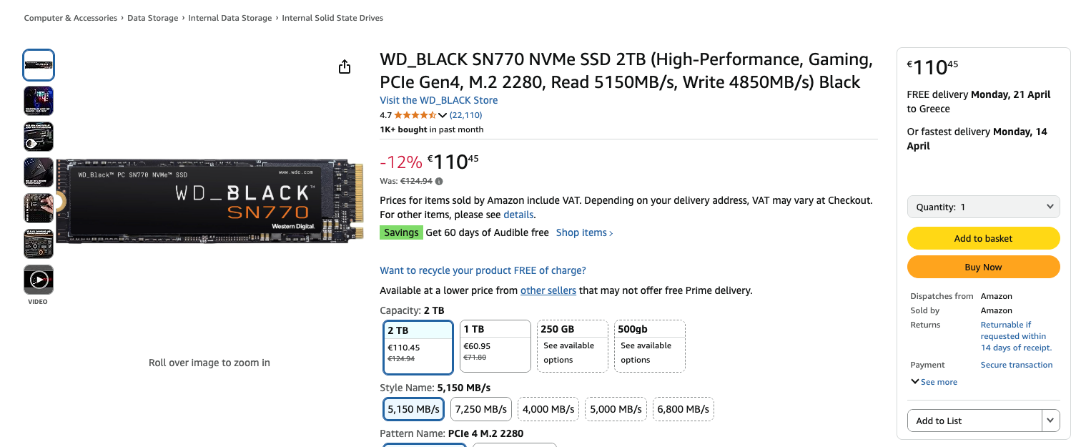This screenshot has height=447, width=1076.
Task: Choose the 250 GB capacity option
Action: coord(572,346)
